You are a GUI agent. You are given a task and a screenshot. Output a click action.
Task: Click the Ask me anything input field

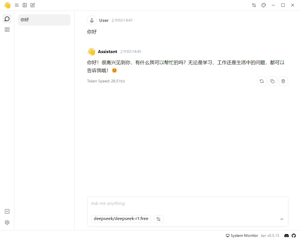(188, 204)
